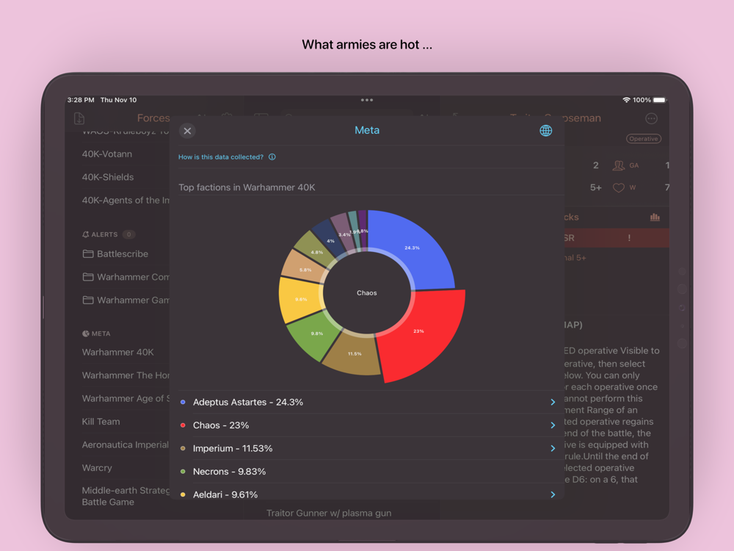Close the Meta dialog with the X button
Viewport: 734px width, 551px height.
[187, 131]
